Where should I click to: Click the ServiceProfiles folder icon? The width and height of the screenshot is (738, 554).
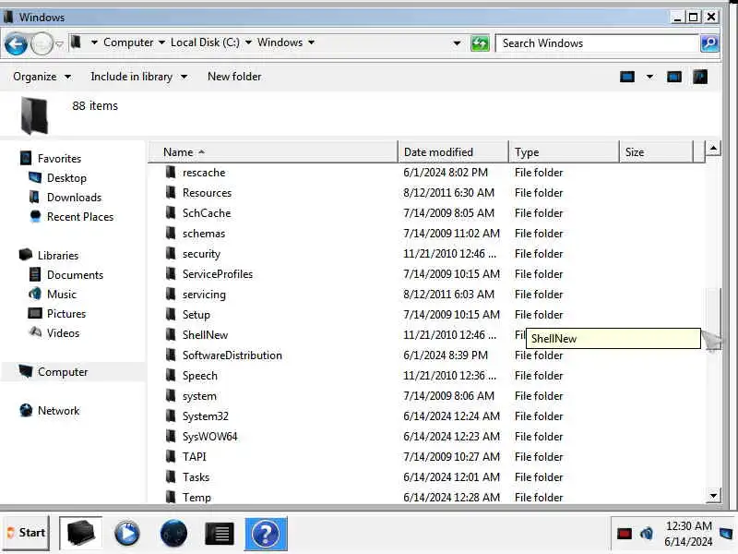coord(171,273)
